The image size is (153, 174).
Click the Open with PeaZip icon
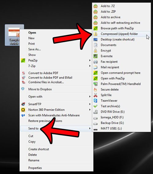click(95, 78)
